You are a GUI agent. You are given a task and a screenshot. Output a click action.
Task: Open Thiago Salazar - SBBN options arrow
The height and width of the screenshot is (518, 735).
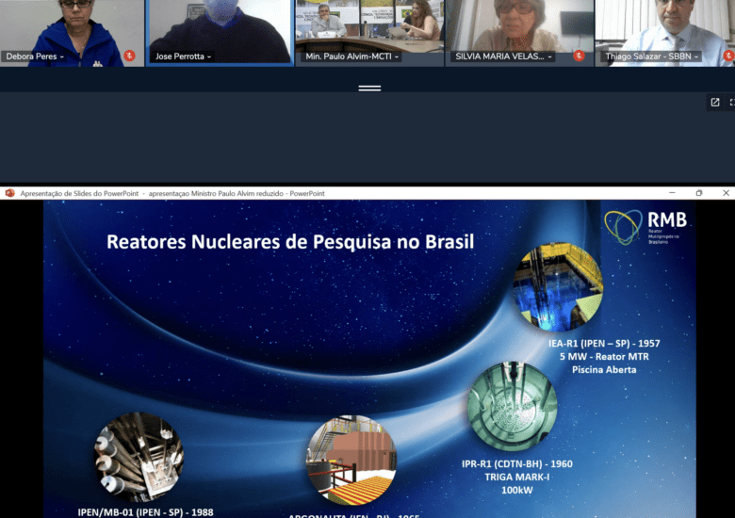[696, 57]
